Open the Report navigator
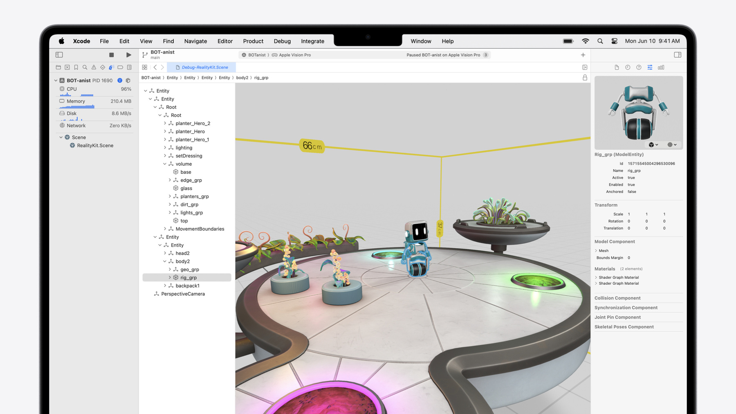The width and height of the screenshot is (736, 414). [x=129, y=67]
